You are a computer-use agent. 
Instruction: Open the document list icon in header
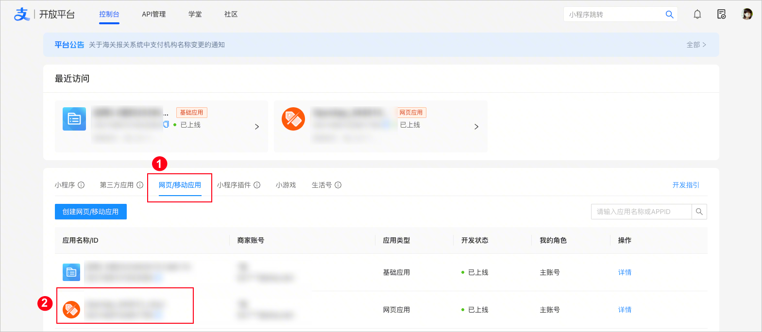coord(722,15)
